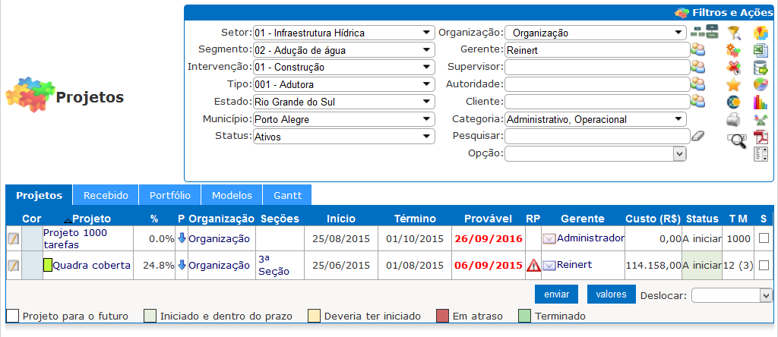Click the valores button

point(612,294)
